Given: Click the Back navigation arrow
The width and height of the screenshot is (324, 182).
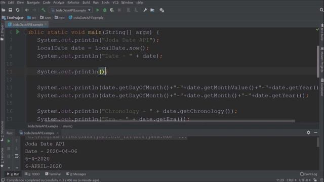Looking at the screenshot, I should (x=27, y=10).
